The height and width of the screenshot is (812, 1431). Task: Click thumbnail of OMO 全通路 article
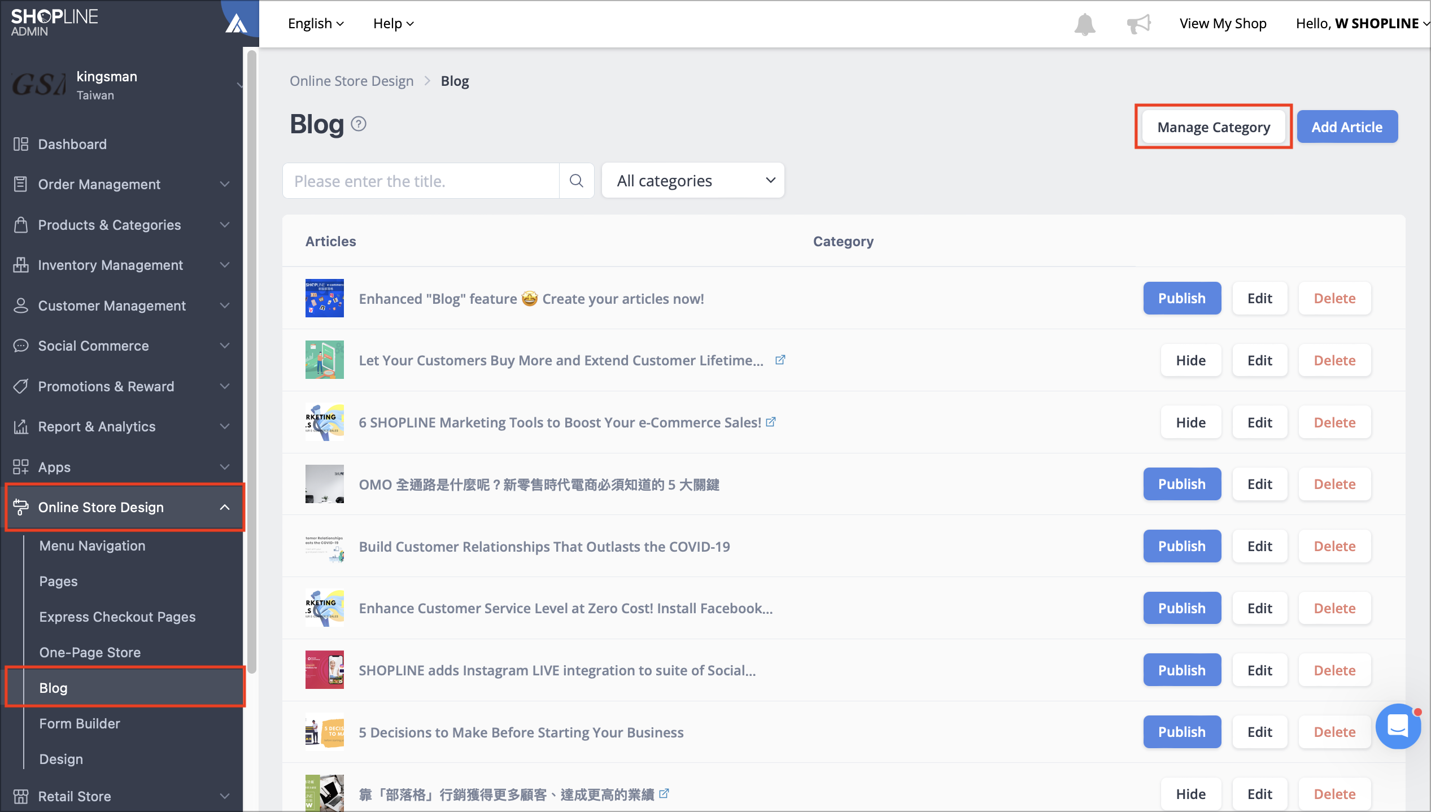point(325,484)
